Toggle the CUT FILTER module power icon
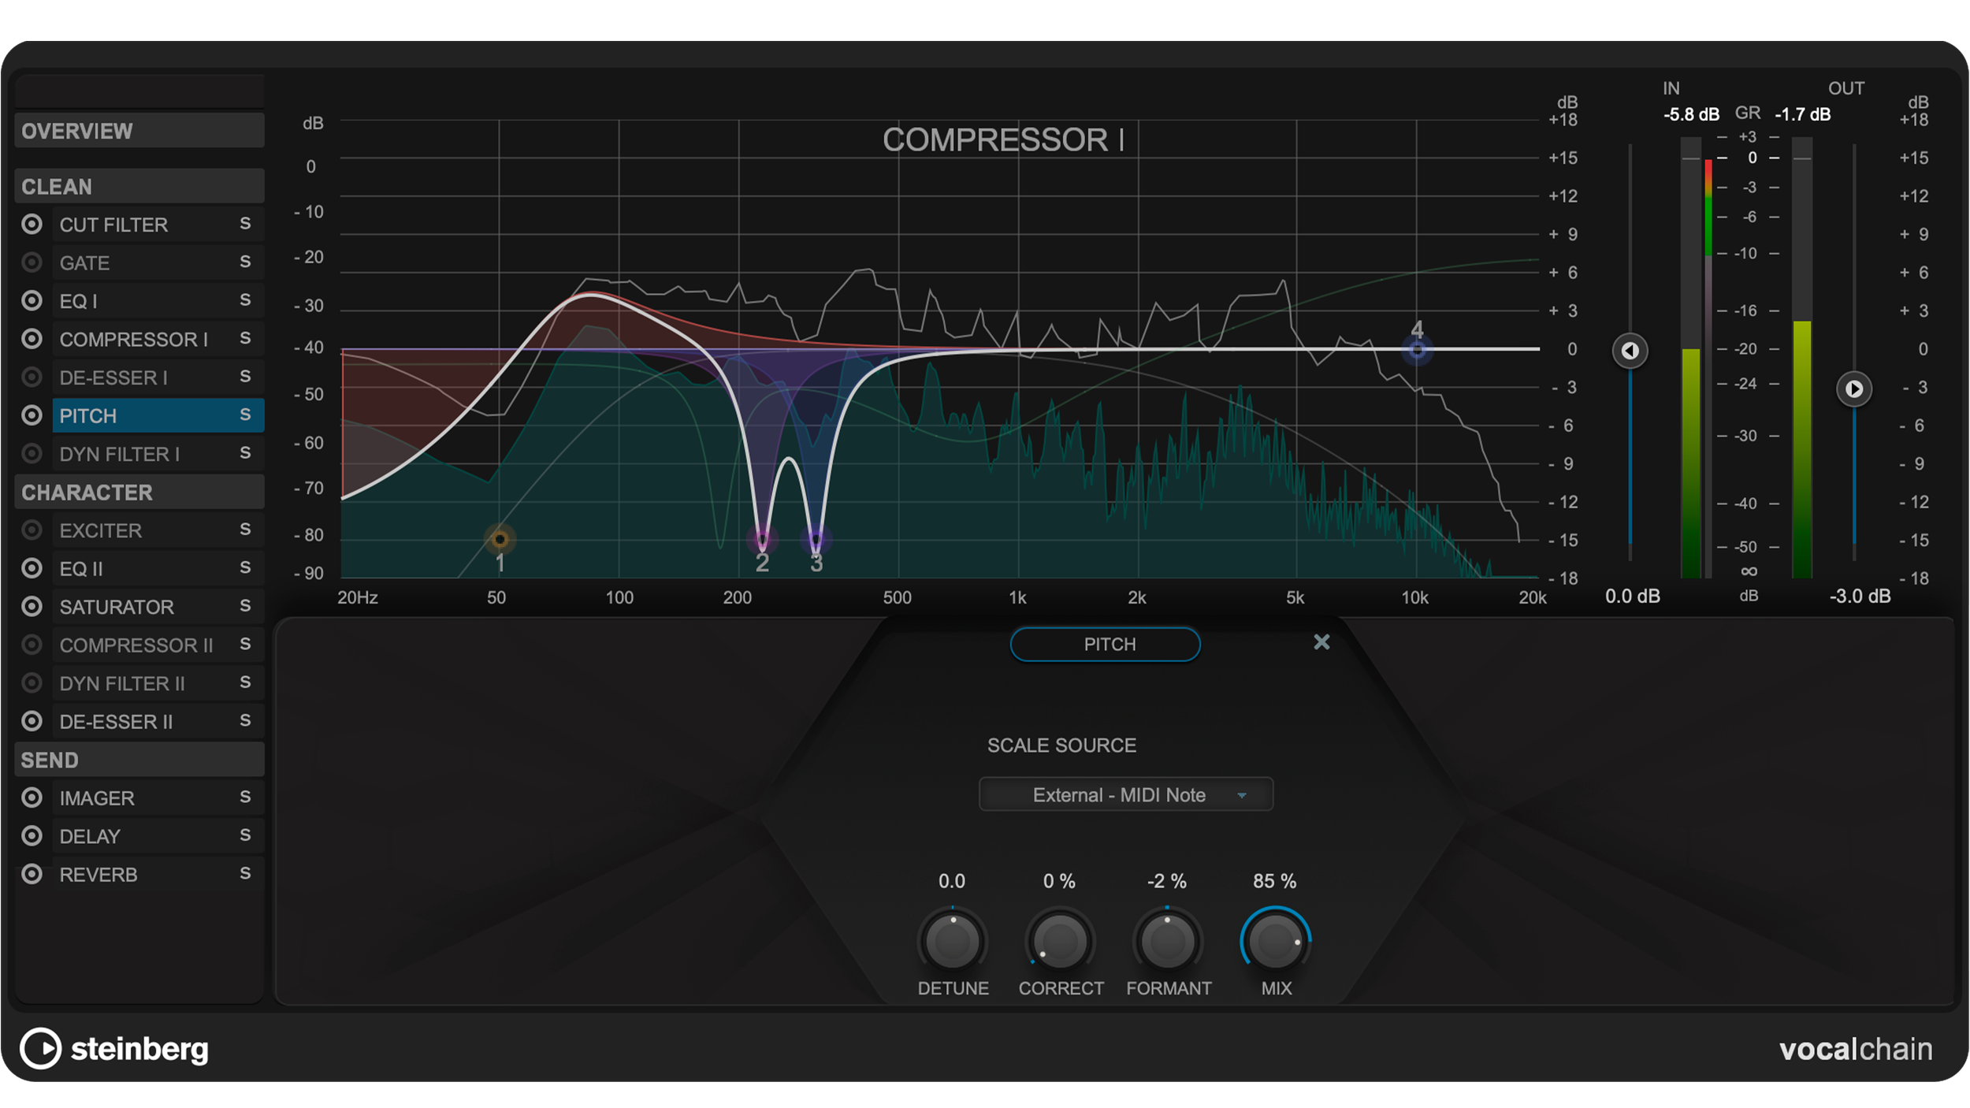1970x1108 pixels. (x=32, y=225)
